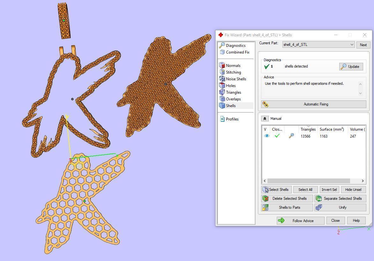Toggle visibility eye of the shell row
374x261 pixels.
click(267, 136)
